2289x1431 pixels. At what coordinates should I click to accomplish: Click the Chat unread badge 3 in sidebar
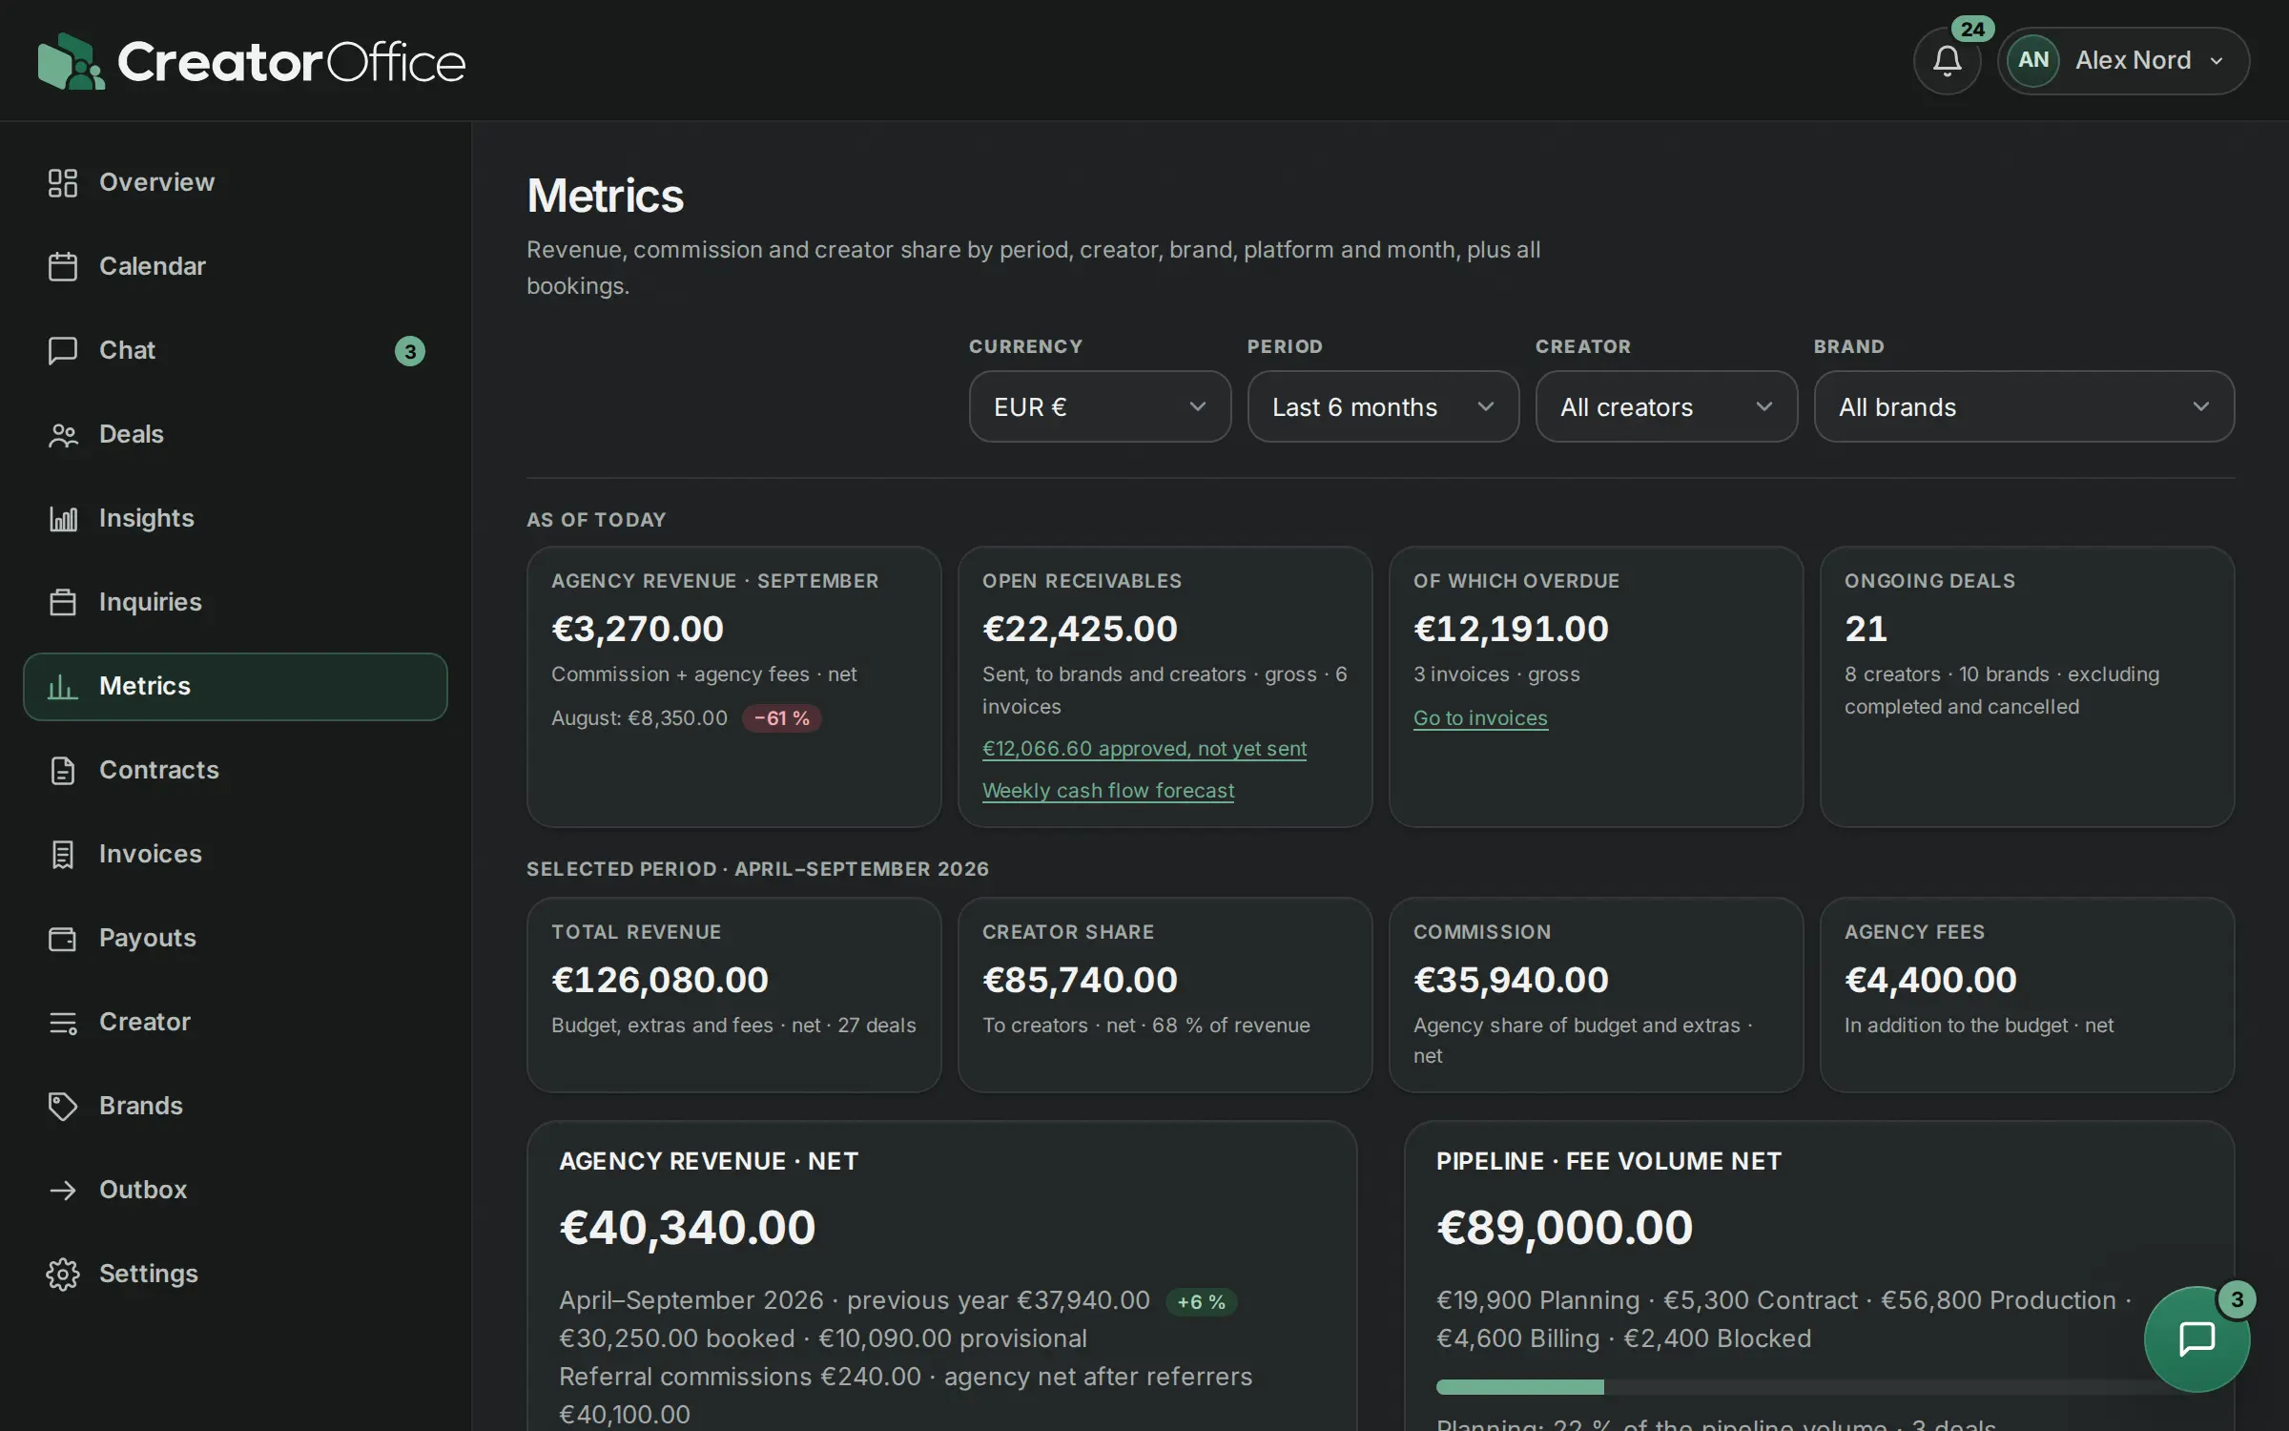tap(410, 351)
